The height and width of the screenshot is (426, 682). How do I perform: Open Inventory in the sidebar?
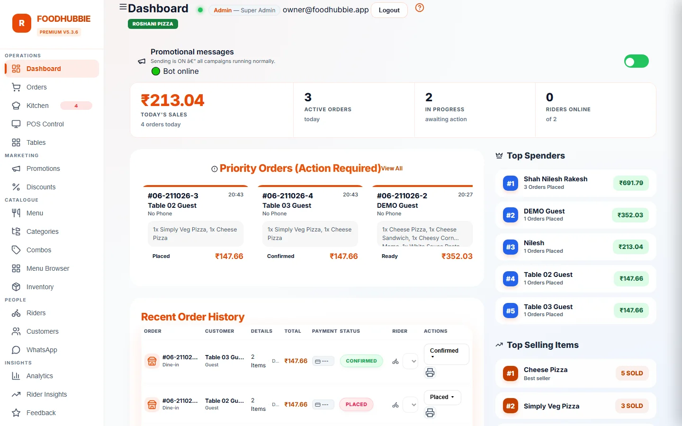click(52, 287)
